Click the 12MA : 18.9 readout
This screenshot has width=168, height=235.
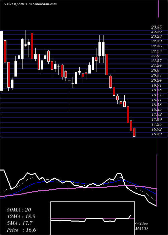[x=22, y=217]
